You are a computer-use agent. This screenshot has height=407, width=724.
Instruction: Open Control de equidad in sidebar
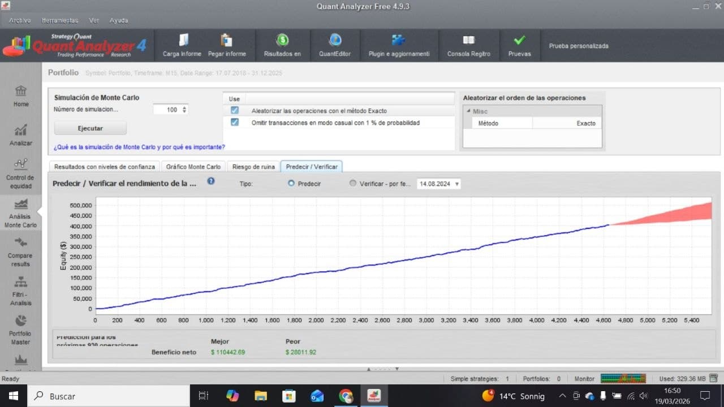pos(21,174)
